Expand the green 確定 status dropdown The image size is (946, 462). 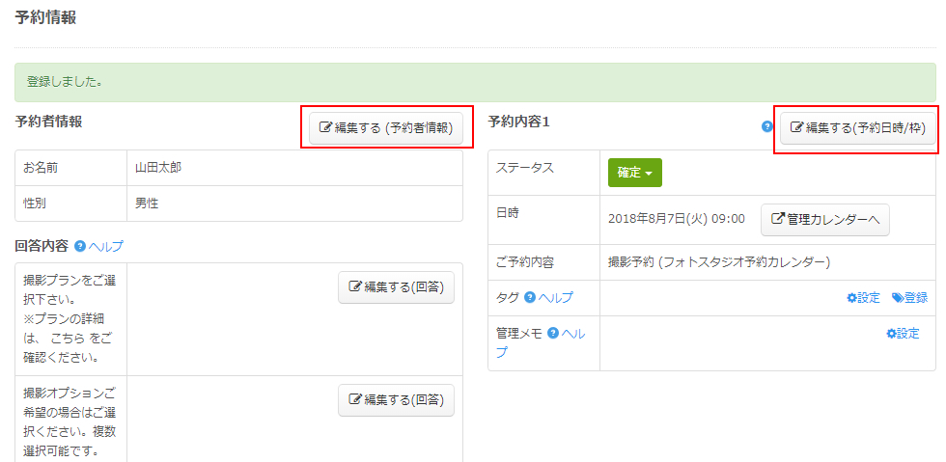pos(634,173)
